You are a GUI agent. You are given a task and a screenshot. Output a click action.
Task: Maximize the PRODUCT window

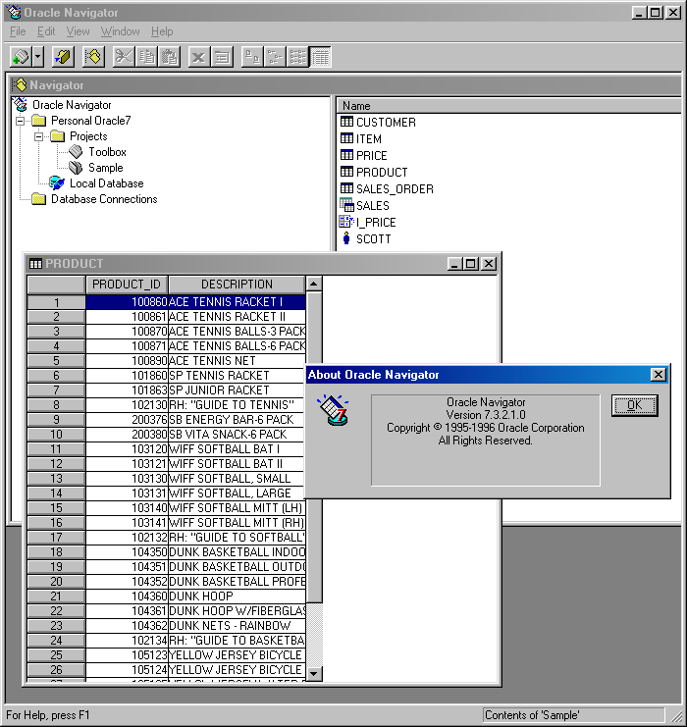coord(471,264)
